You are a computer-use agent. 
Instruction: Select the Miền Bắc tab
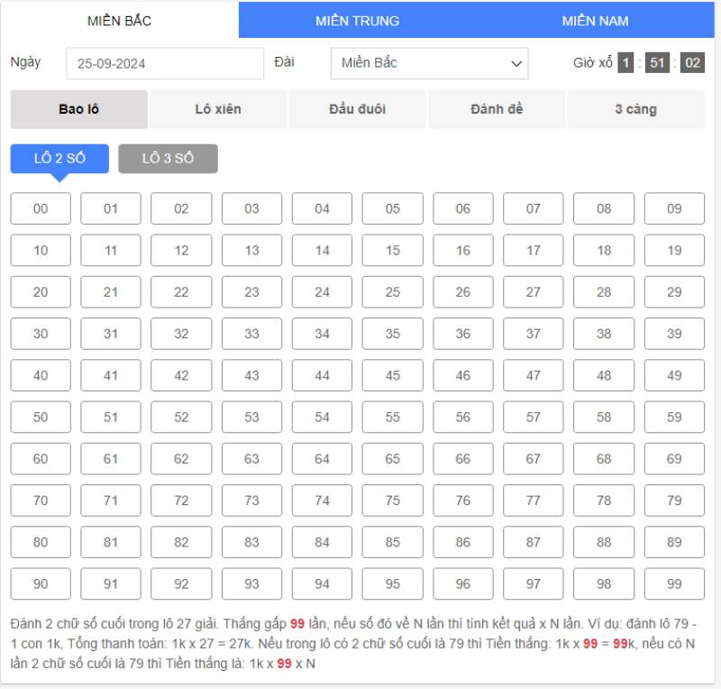pyautogui.click(x=119, y=21)
